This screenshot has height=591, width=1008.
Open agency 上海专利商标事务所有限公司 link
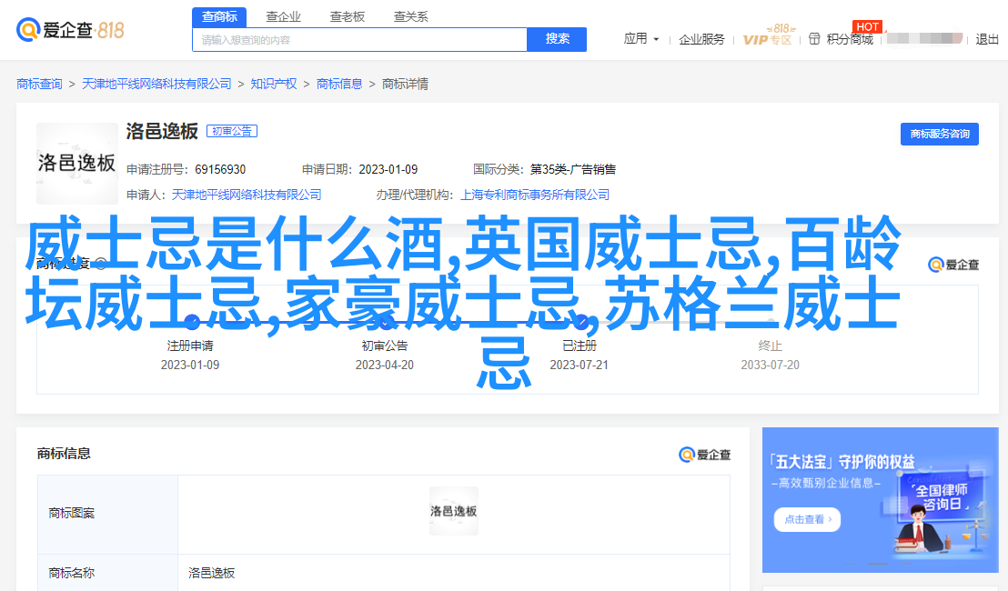535,195
